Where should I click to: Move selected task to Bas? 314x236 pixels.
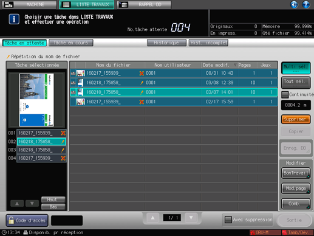(53, 207)
